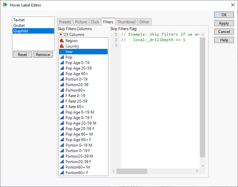Select the F Rate 60+ column name
Image resolution: width=238 pixels, height=187 pixels.
coord(75,106)
